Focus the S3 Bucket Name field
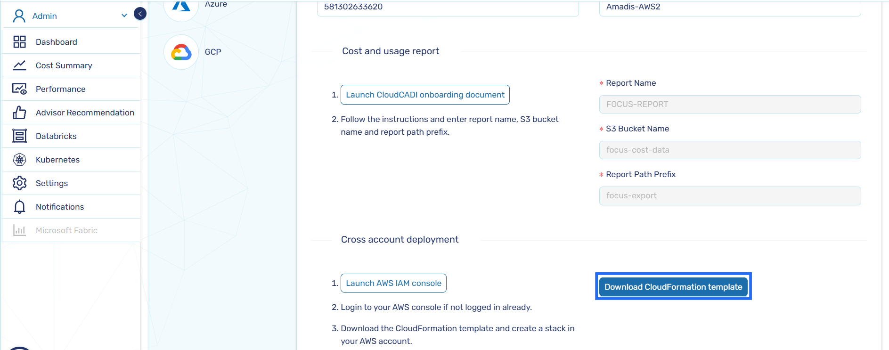Image resolution: width=889 pixels, height=350 pixels. (729, 150)
